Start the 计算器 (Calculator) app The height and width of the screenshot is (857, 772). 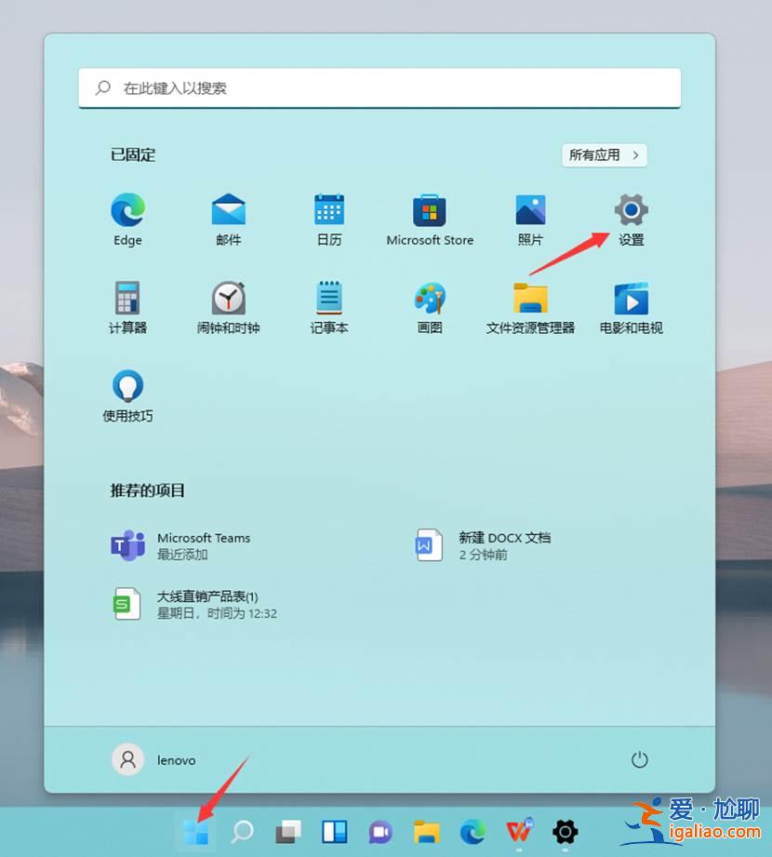[126, 298]
